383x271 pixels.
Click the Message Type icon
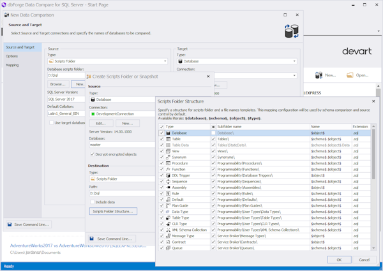(x=168, y=236)
